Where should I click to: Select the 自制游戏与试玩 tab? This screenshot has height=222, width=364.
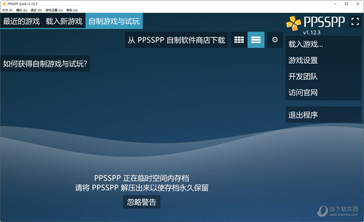114,21
